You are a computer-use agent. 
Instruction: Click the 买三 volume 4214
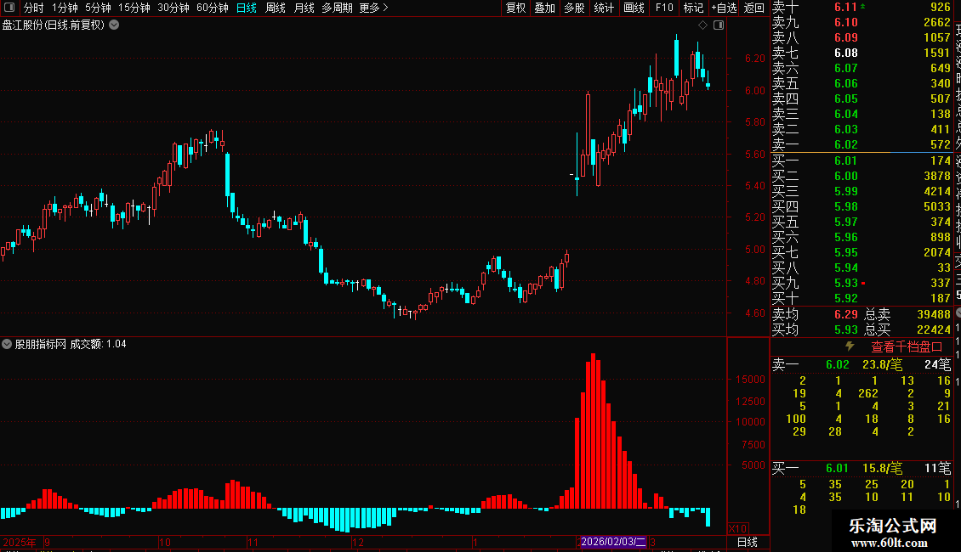(937, 192)
